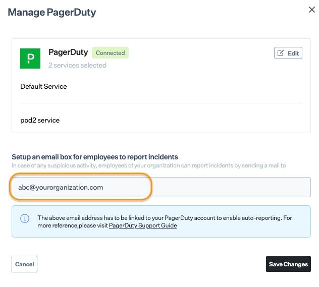This screenshot has width=319, height=287.
Task: Select the Default Service row
Action: click(161, 86)
